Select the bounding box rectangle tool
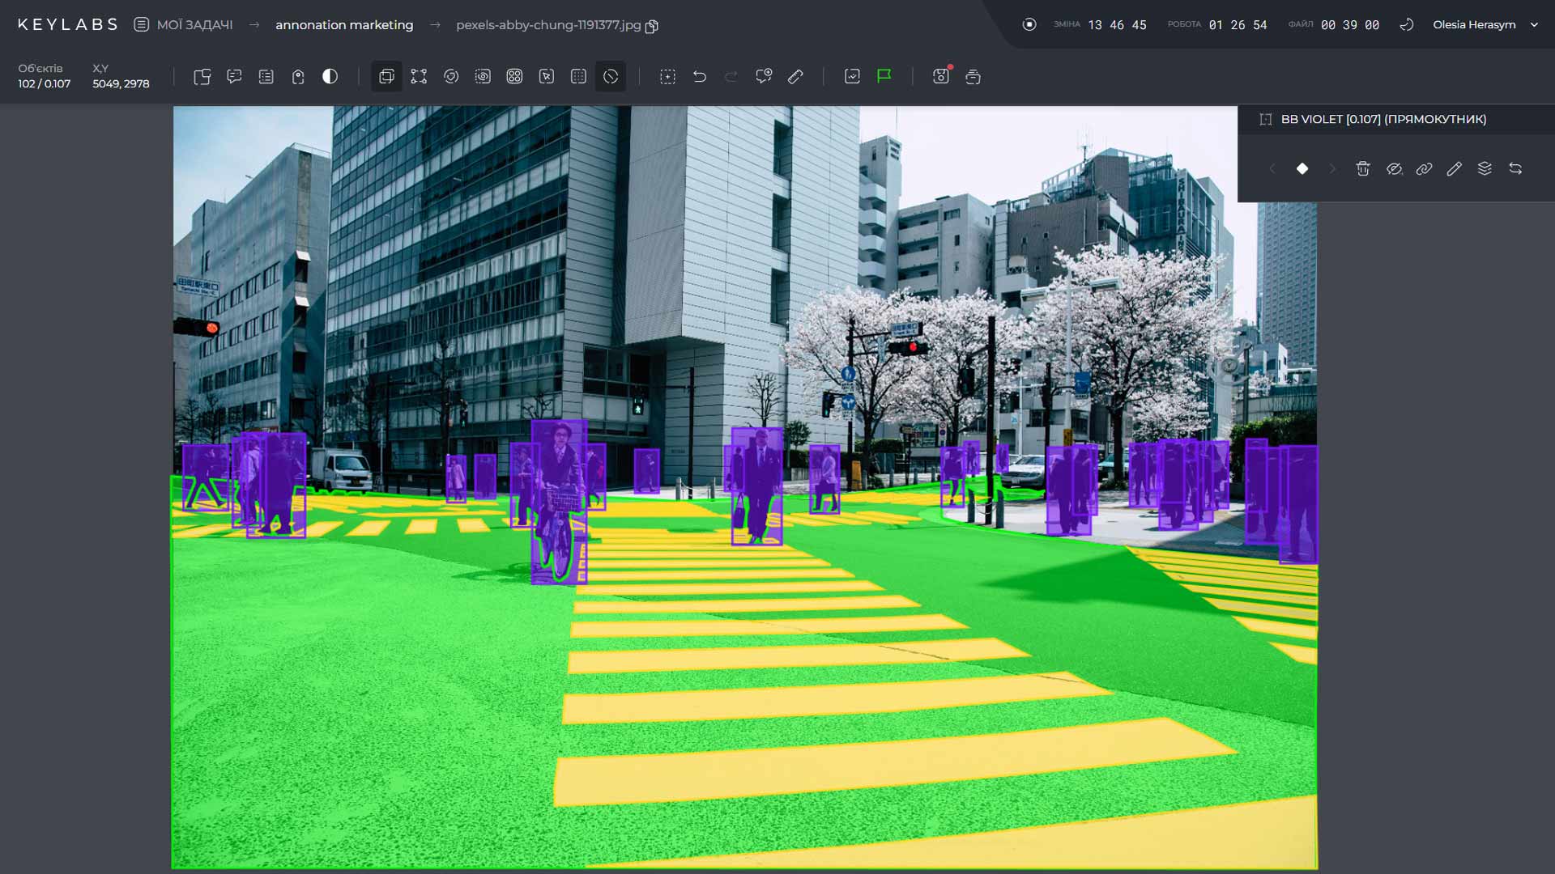 pyautogui.click(x=386, y=77)
